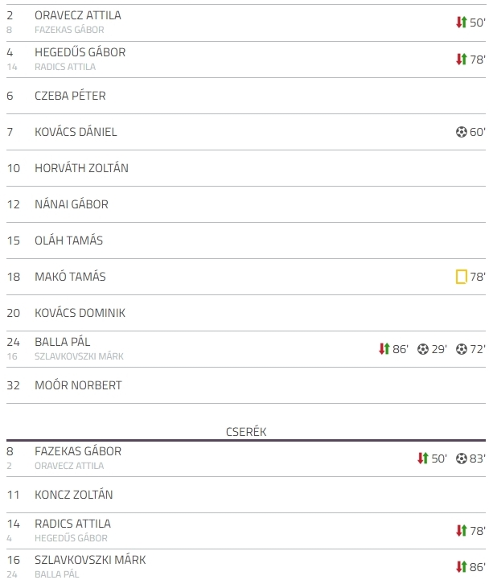Click Balla Pál's substitution icon at 86'
Viewport: 493px width, 584px height.
click(384, 349)
